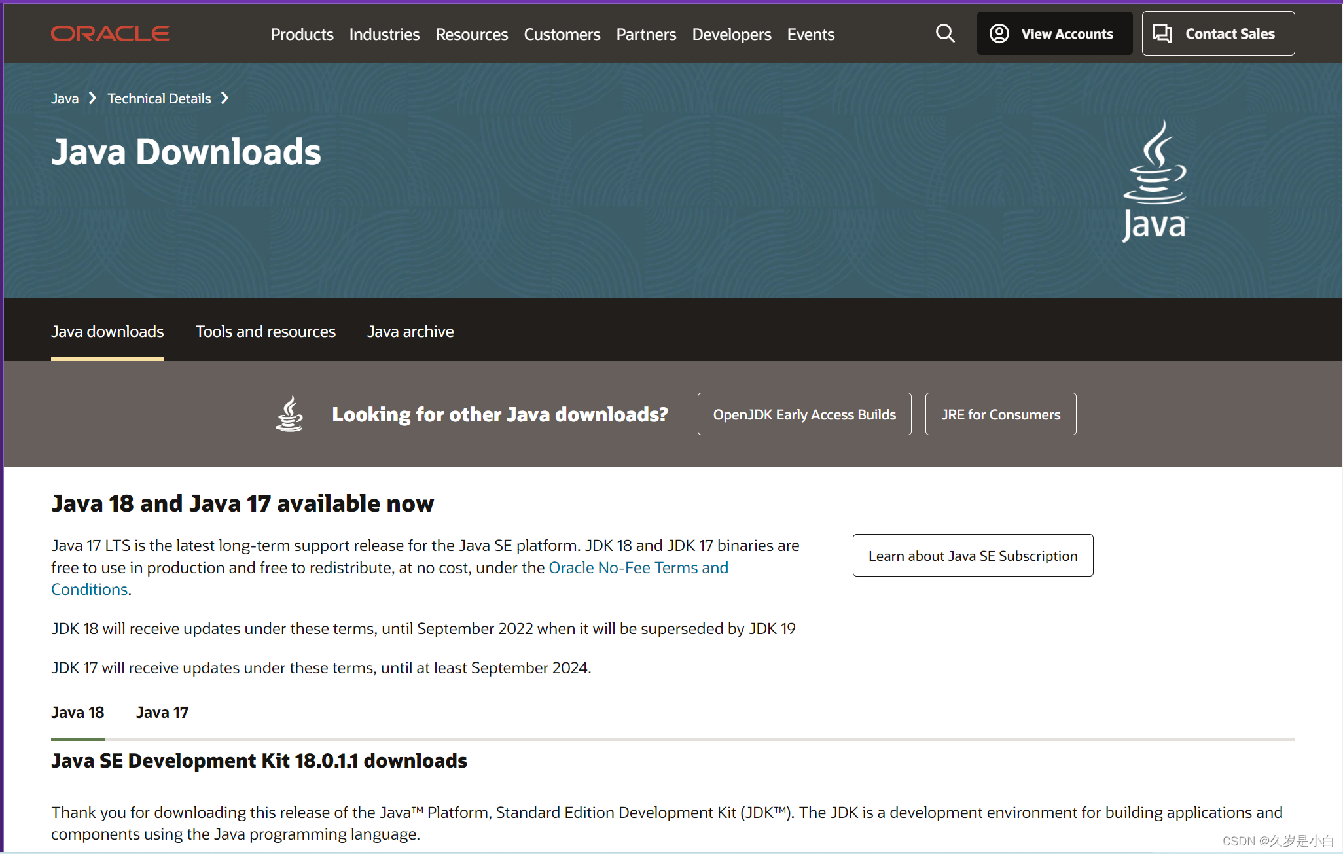Click the paragraph starting 'Thank you for downloading this release'

pyautogui.click(x=667, y=823)
